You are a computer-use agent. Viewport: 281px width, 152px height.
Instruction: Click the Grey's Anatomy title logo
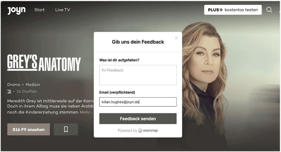point(44,63)
